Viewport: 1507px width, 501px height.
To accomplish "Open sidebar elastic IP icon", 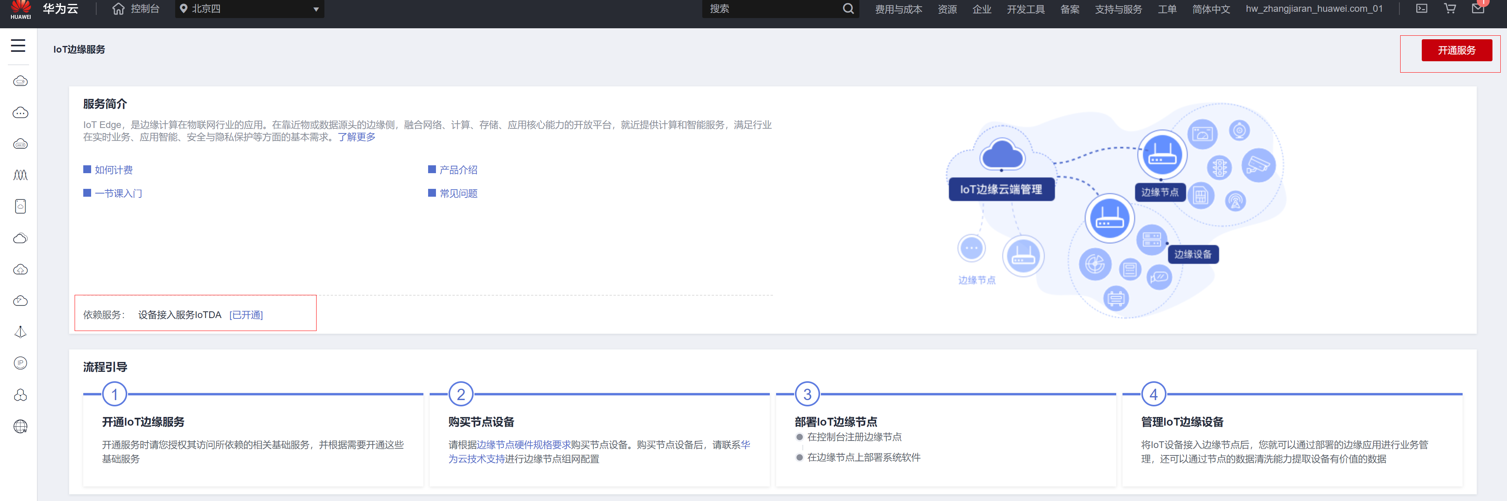I will pyautogui.click(x=20, y=363).
